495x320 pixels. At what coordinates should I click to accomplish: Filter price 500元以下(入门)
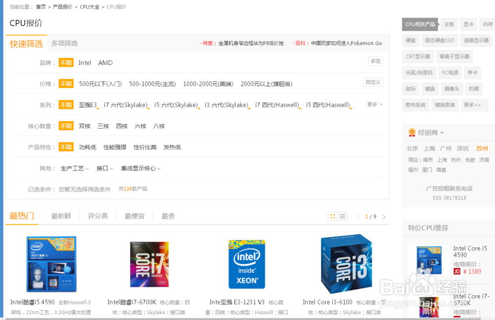click(x=100, y=84)
